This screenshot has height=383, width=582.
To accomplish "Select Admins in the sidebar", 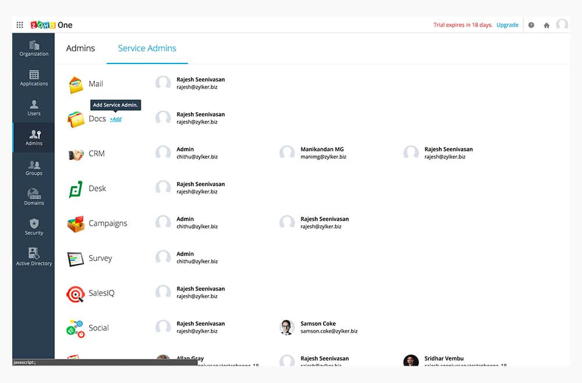I will tap(34, 138).
